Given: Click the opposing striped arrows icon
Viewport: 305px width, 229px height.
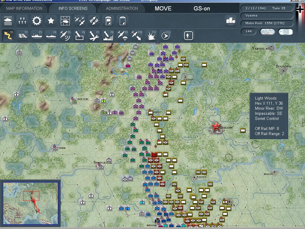Looking at the screenshot, I should tap(94, 21).
